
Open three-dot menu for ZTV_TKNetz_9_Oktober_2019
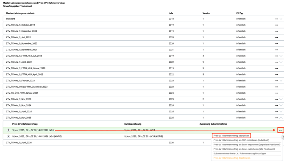[276, 25]
